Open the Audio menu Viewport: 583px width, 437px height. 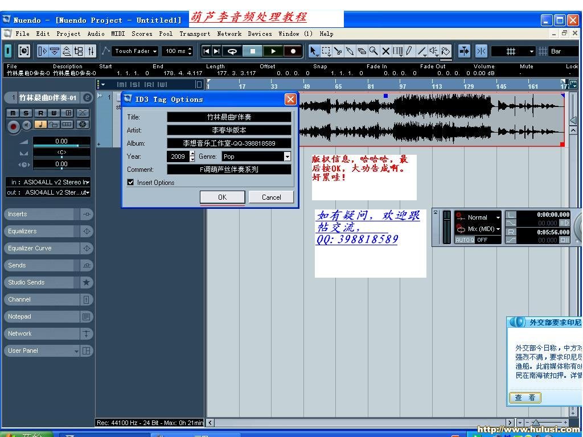click(96, 34)
